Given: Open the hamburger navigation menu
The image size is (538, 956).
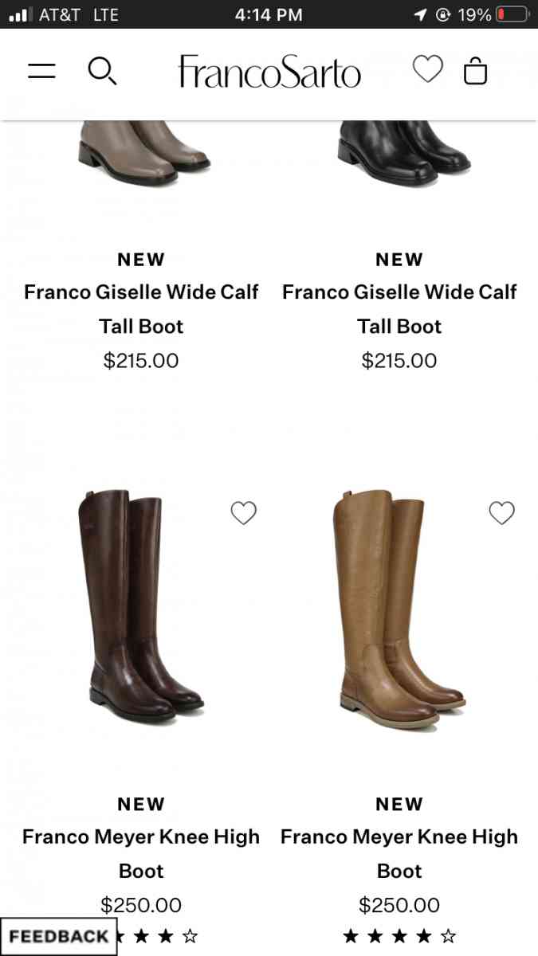Looking at the screenshot, I should click(x=41, y=70).
